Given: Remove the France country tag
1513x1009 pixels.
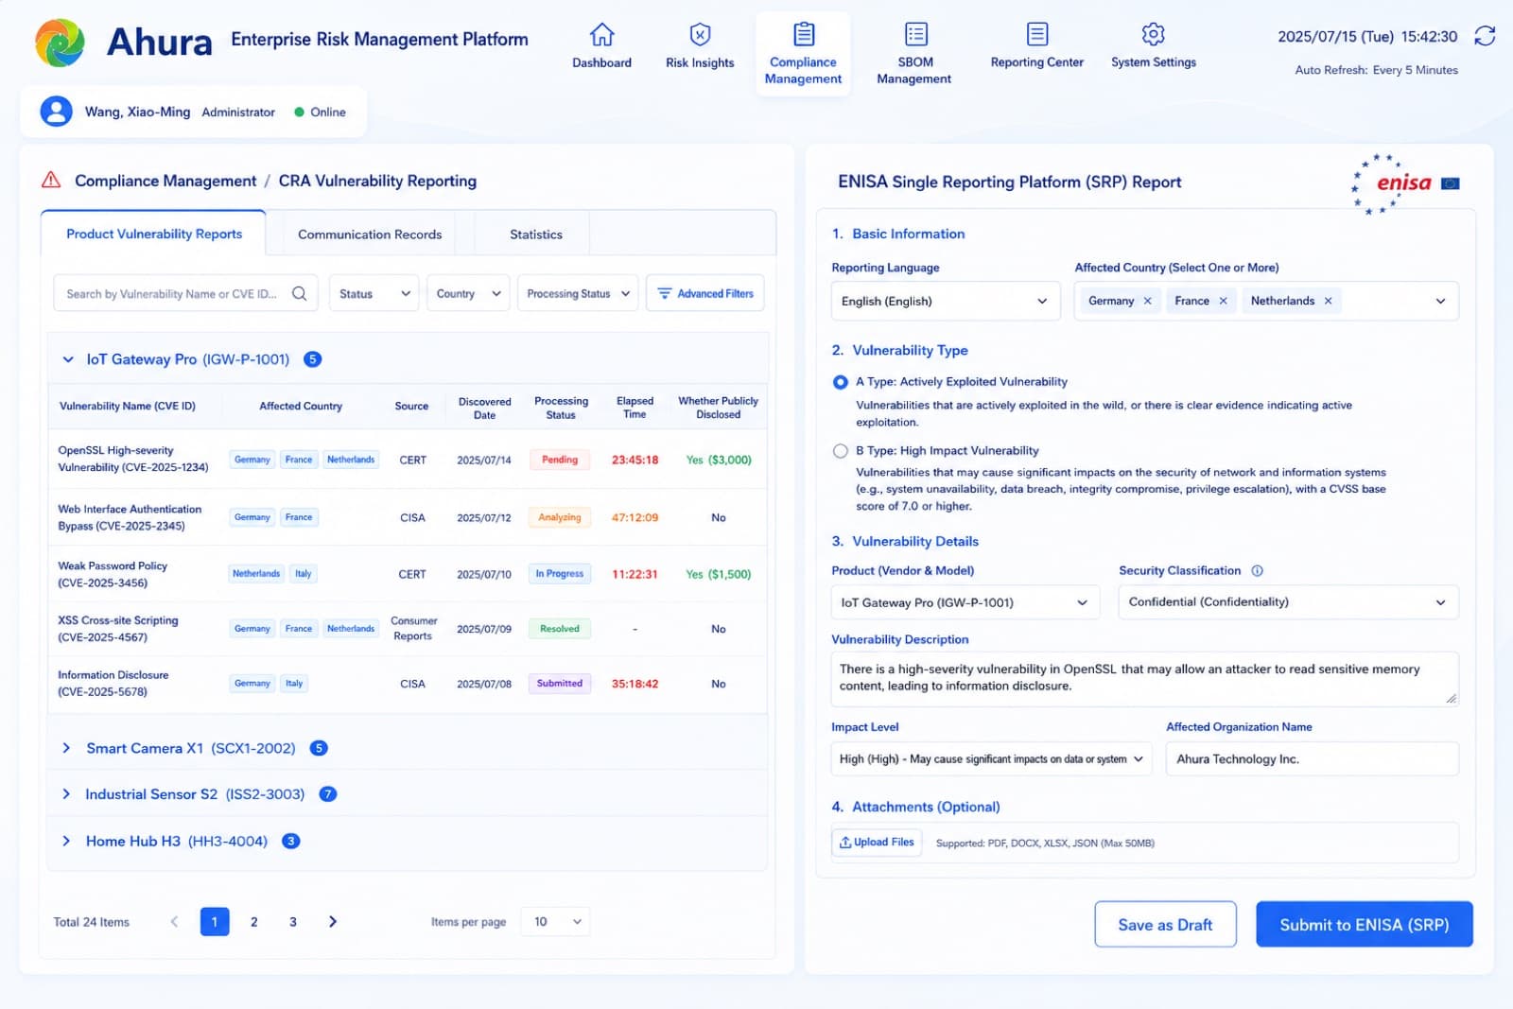Looking at the screenshot, I should (1223, 301).
